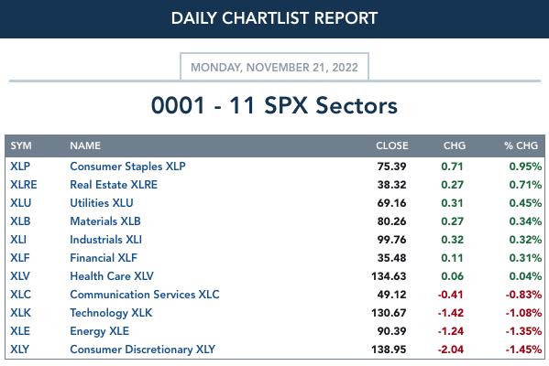The width and height of the screenshot is (549, 366).
Task: Open Consumer Discretionary XLY link
Action: click(x=142, y=350)
